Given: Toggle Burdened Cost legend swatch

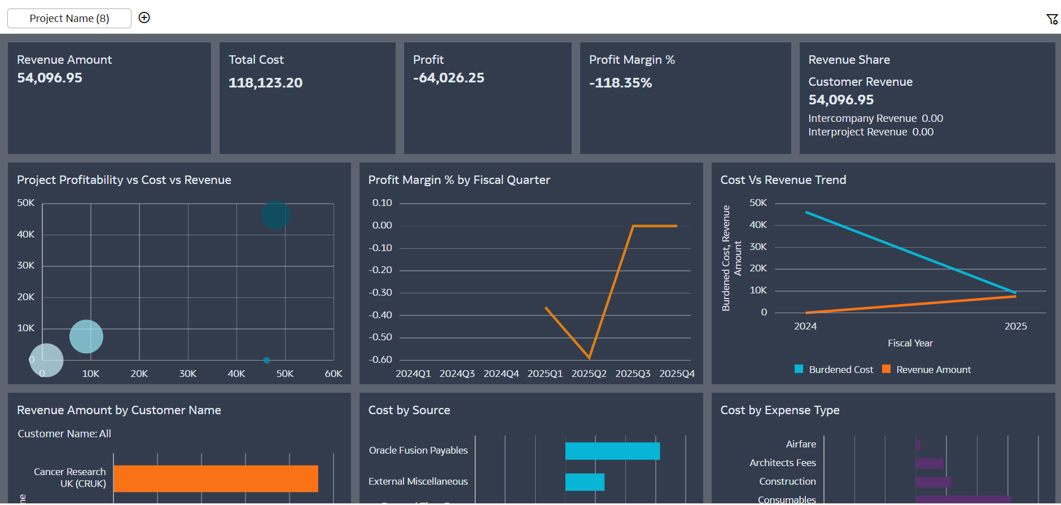Looking at the screenshot, I should pyautogui.click(x=799, y=369).
